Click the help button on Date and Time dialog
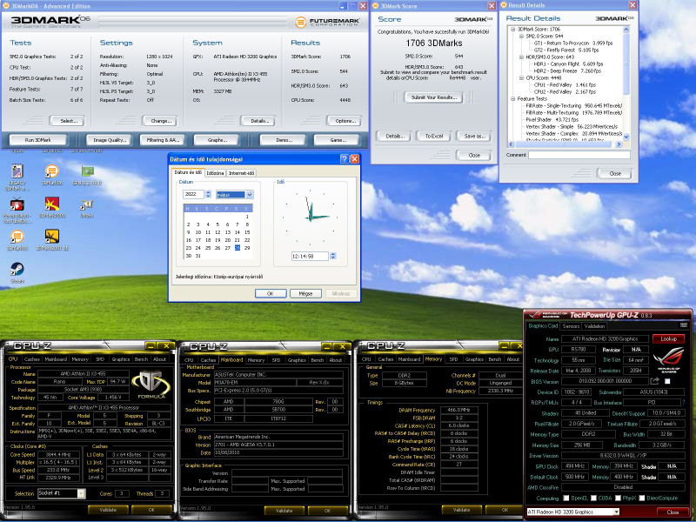696x522 pixels. (x=344, y=159)
